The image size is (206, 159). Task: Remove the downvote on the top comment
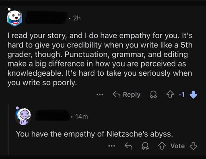[x=193, y=95]
